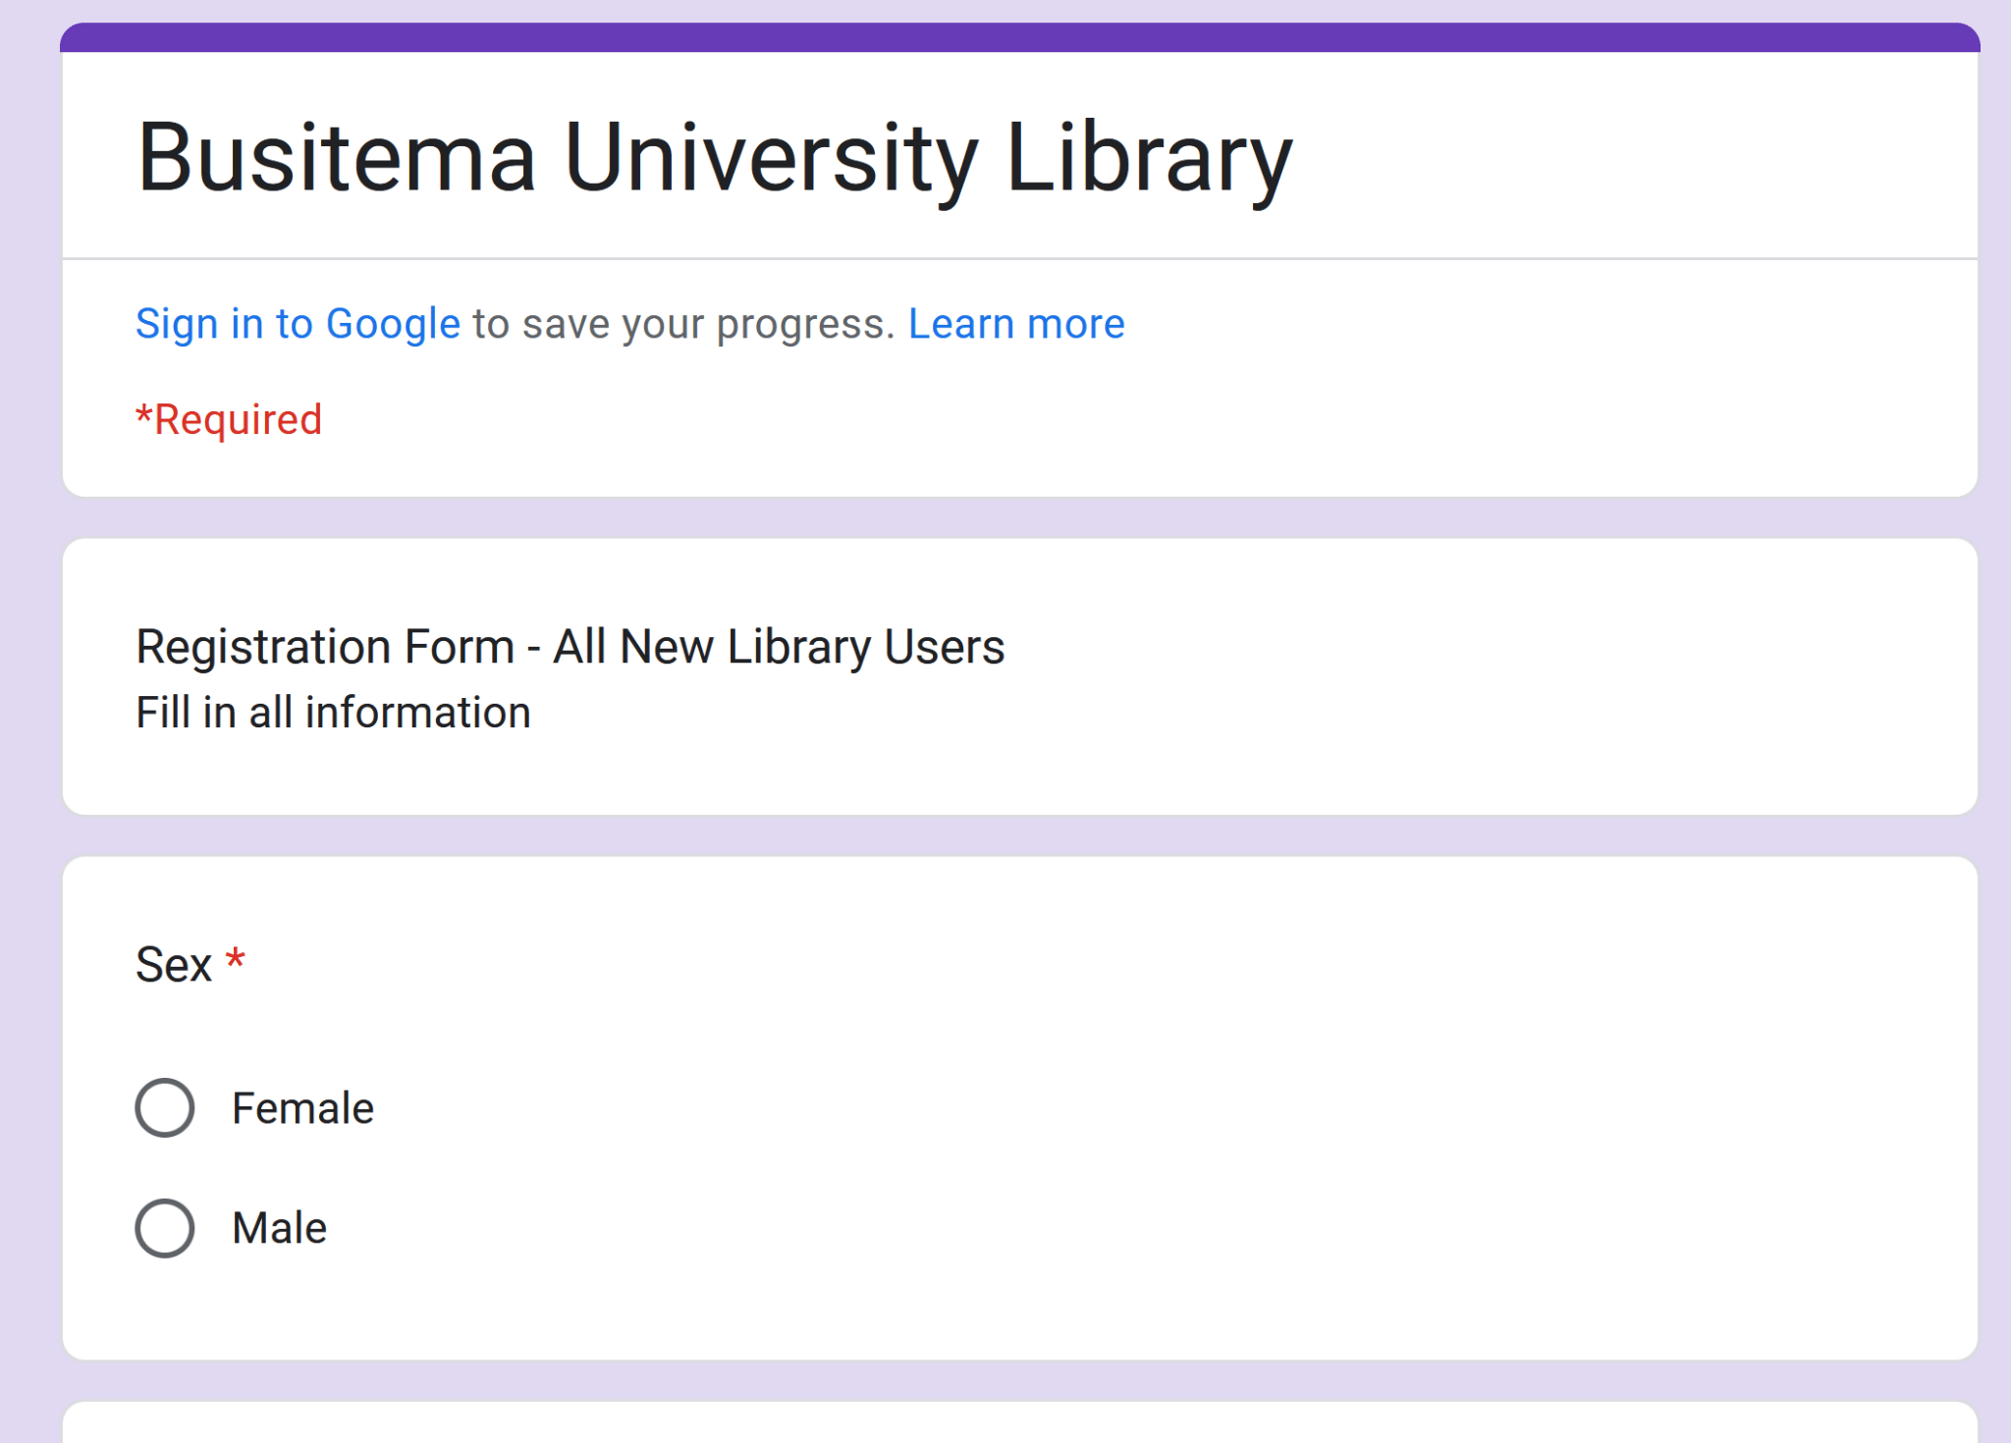Click the partially visible card at bottom
Viewport: 2011px width, 1443px height.
[1019, 1425]
